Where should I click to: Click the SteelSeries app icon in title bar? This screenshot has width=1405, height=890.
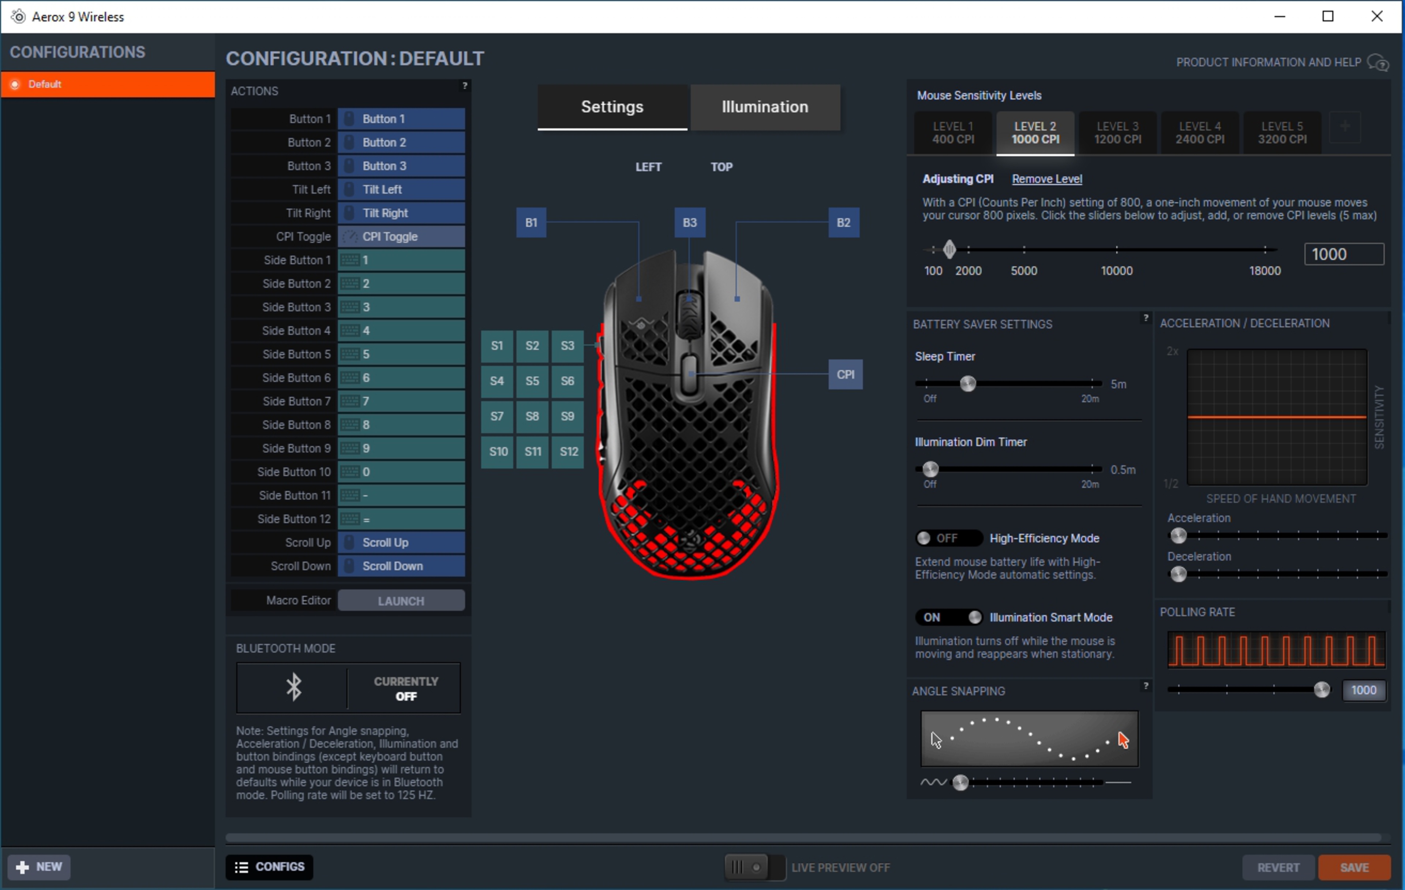point(18,16)
